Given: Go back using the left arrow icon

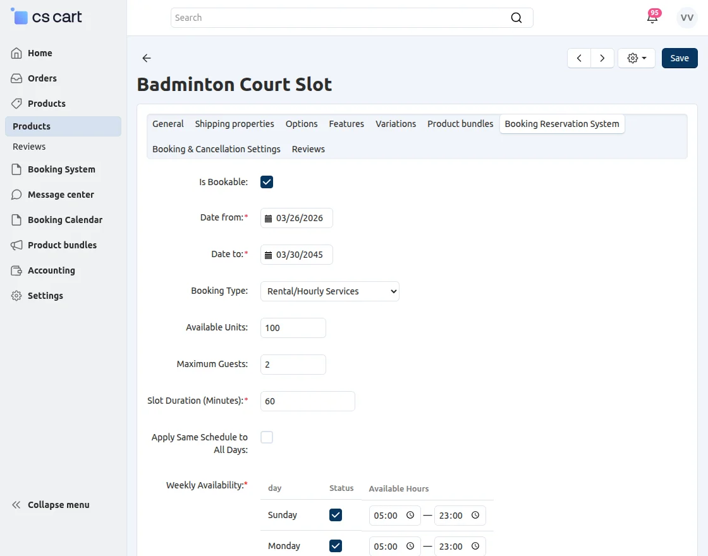Looking at the screenshot, I should [x=147, y=58].
